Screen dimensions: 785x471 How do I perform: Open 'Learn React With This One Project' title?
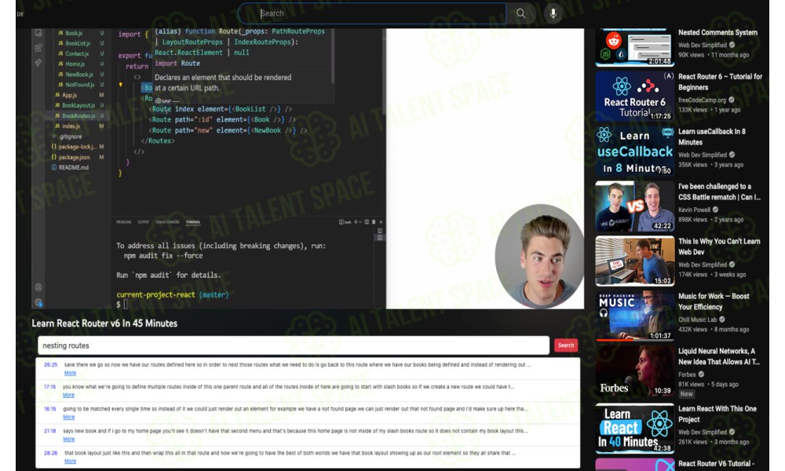(x=717, y=414)
